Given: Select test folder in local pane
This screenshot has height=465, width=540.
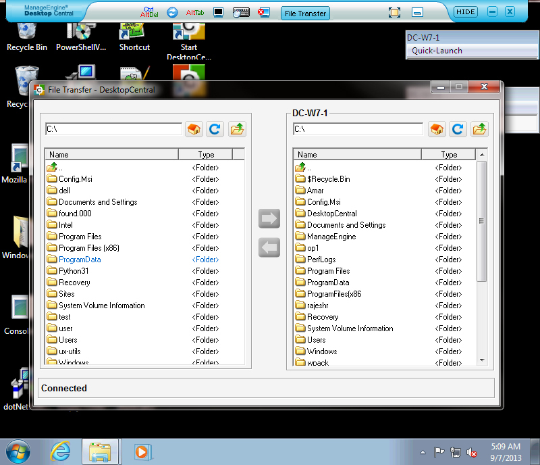Looking at the screenshot, I should (145, 317).
